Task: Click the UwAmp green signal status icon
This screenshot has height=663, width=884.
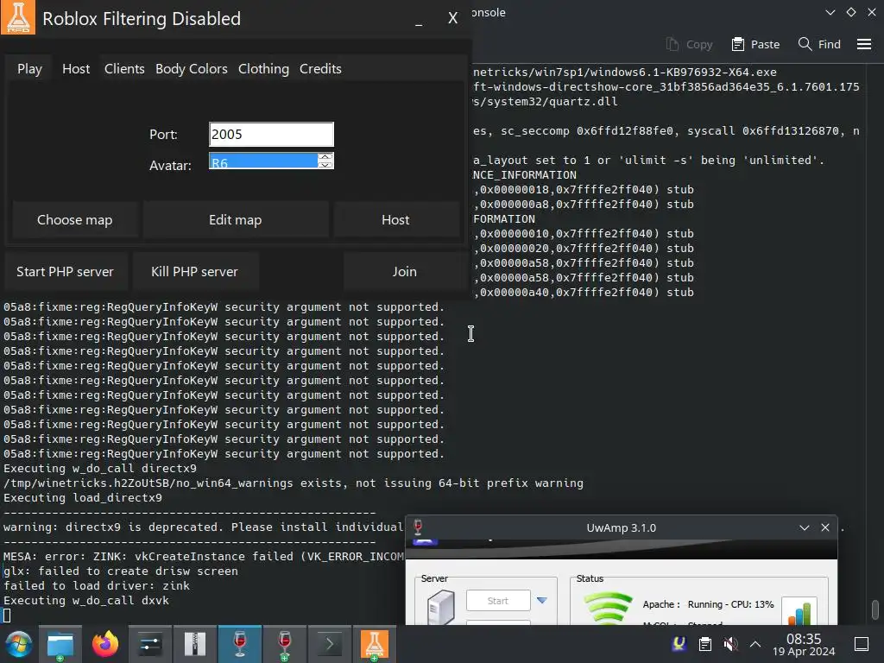Action: click(x=608, y=608)
